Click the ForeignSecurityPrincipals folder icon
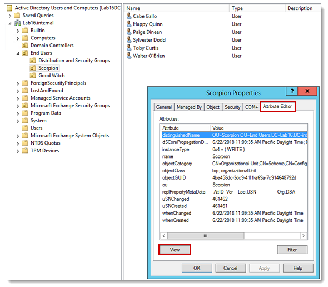 click(25, 83)
